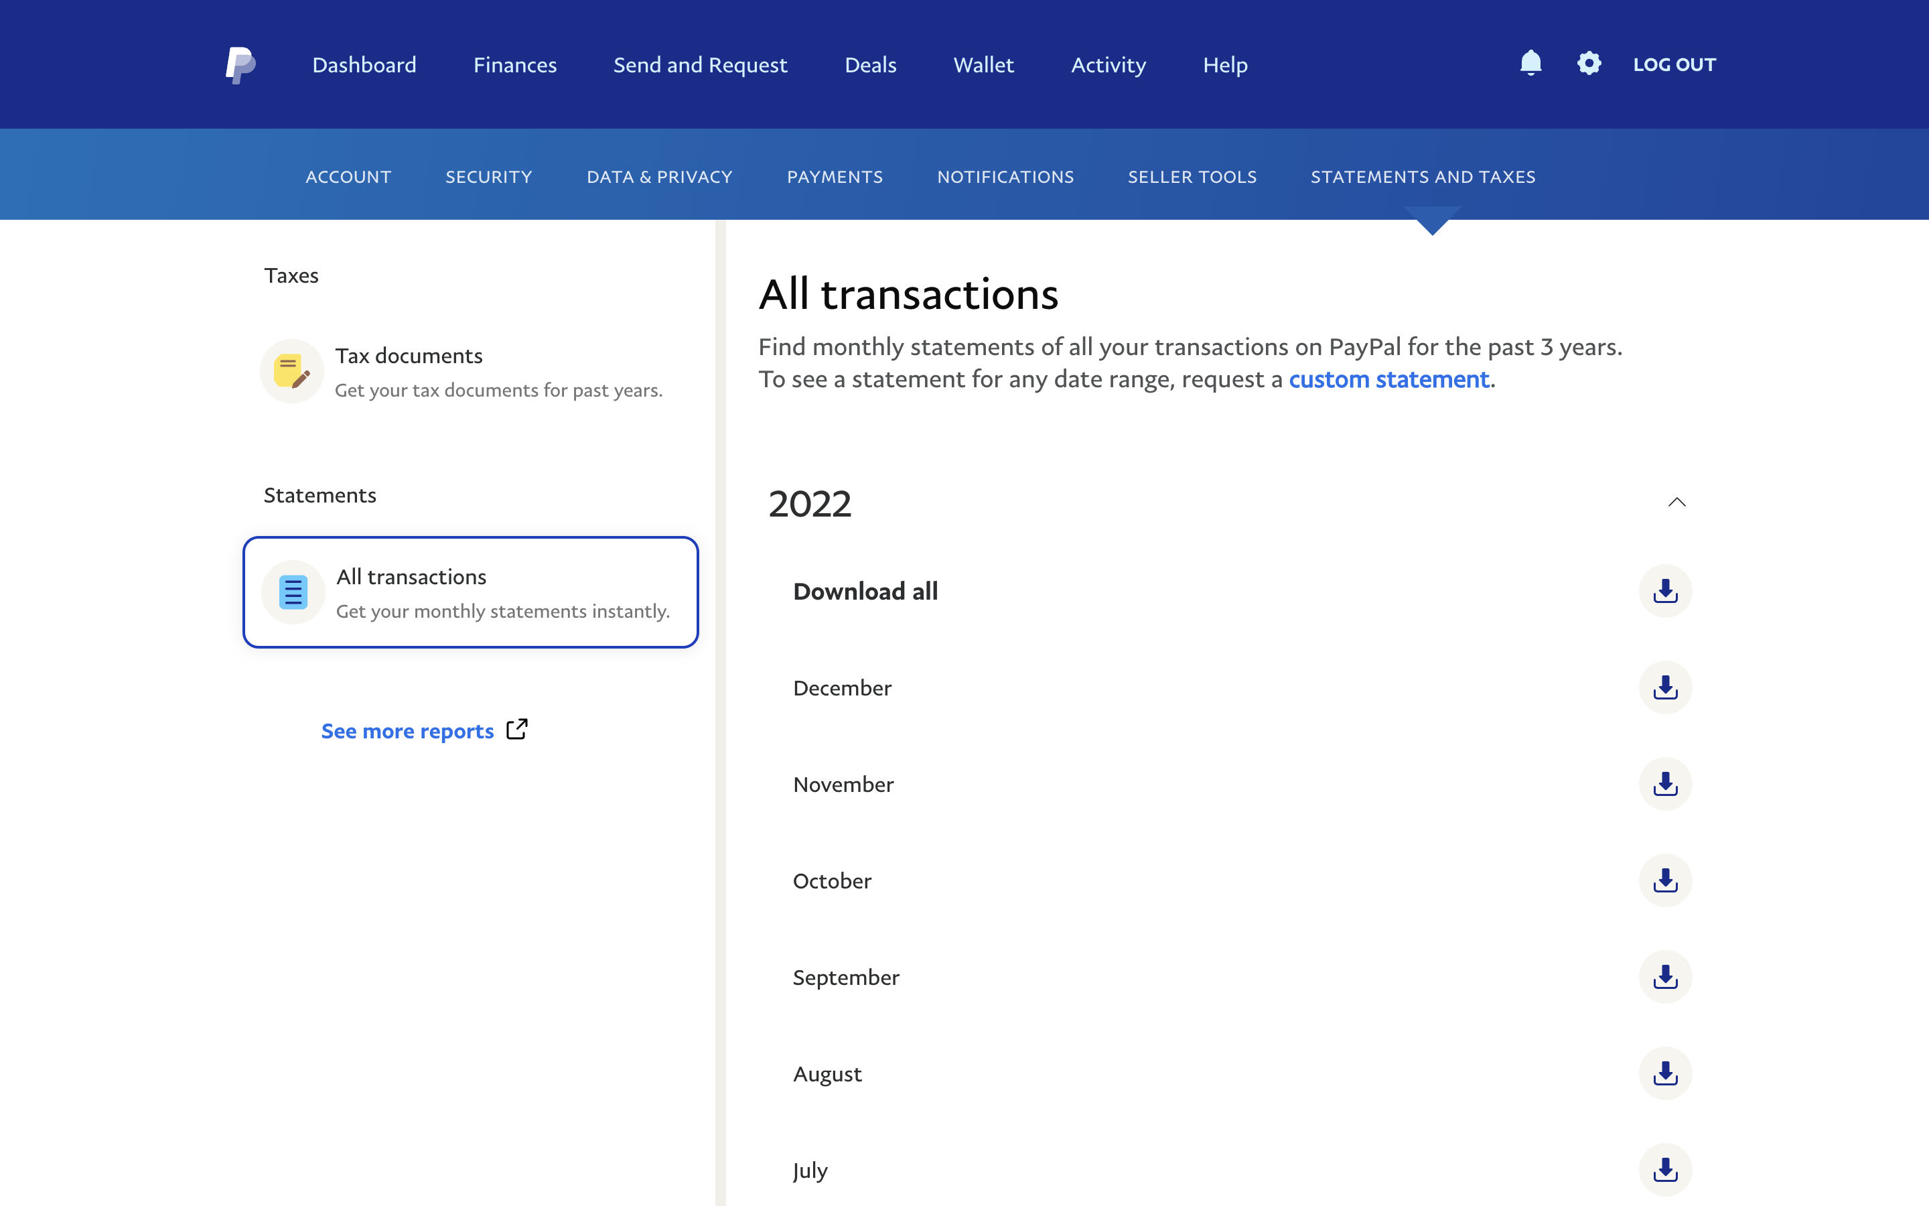Open the custom statement link
The image size is (1929, 1206).
[x=1388, y=379]
